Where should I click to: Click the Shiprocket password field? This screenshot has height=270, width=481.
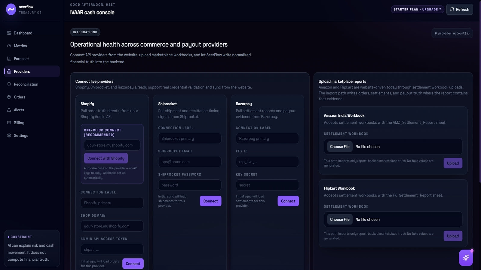[x=190, y=185]
